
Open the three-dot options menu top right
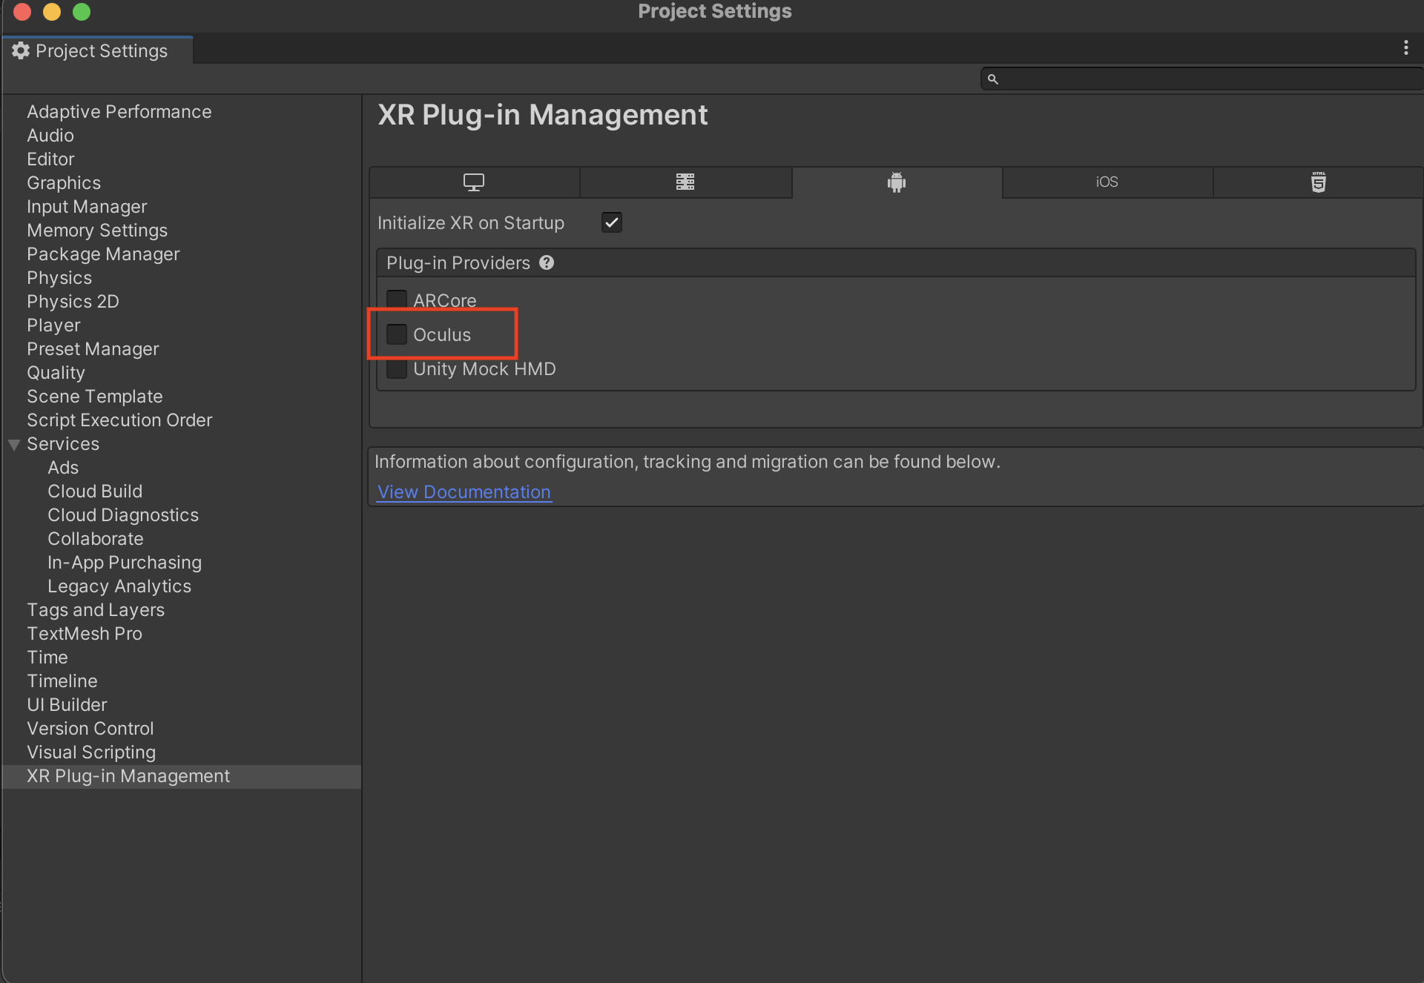click(1407, 47)
